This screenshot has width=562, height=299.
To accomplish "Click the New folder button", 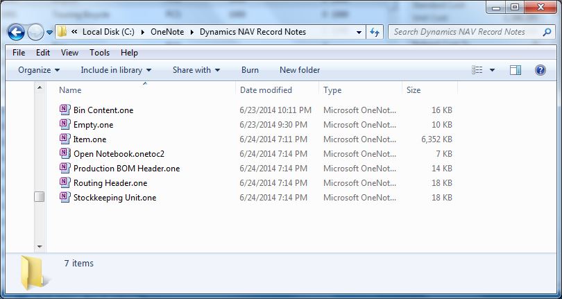I will click(300, 70).
